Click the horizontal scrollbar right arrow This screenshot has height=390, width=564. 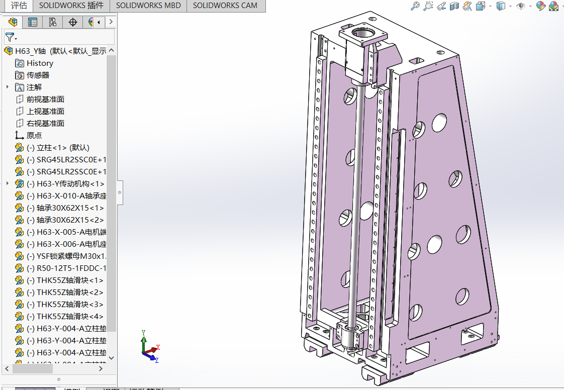pyautogui.click(x=101, y=368)
